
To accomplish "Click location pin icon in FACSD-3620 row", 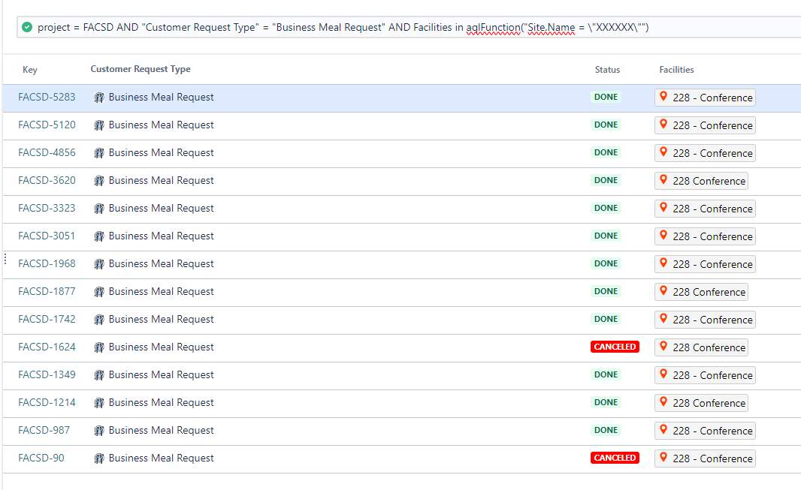I will (x=663, y=179).
